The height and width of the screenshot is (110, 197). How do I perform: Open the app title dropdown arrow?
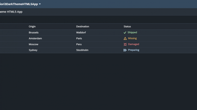tap(40, 4)
